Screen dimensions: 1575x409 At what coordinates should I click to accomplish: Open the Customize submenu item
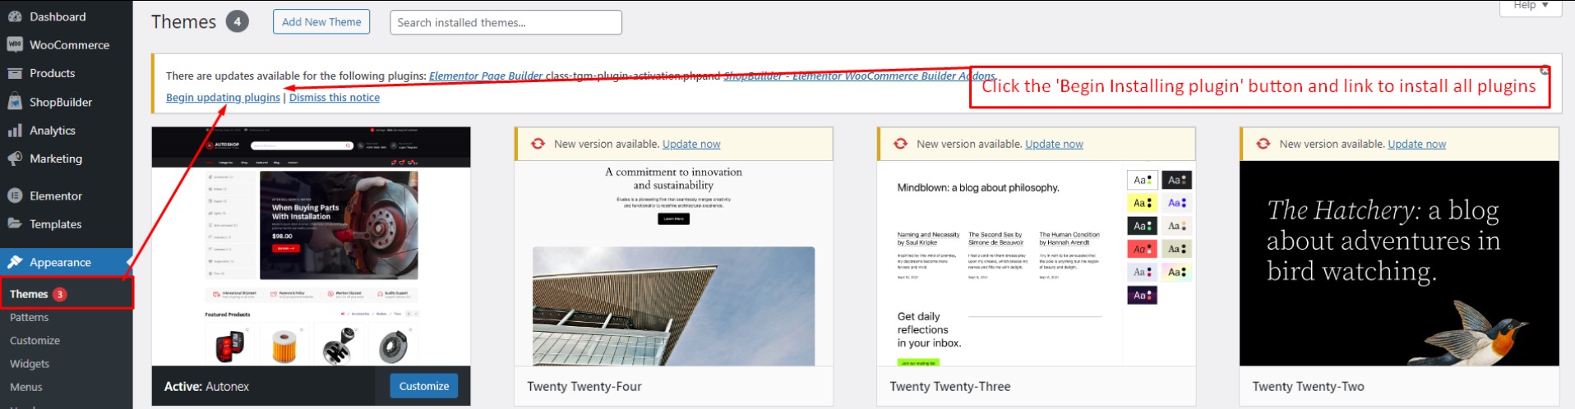point(35,340)
